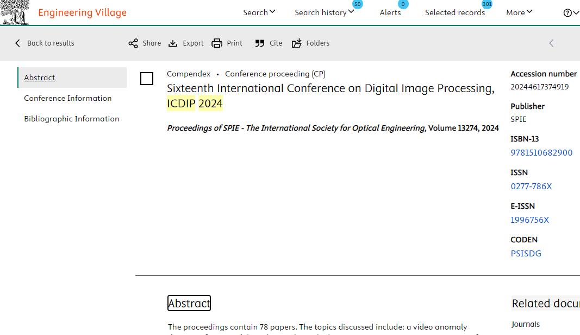Click the Share icon

133,43
